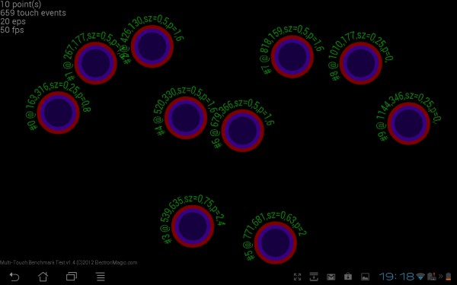Image resolution: width=457 pixels, height=285 pixels.
Task: Open the picture notification icon
Action: [365, 277]
